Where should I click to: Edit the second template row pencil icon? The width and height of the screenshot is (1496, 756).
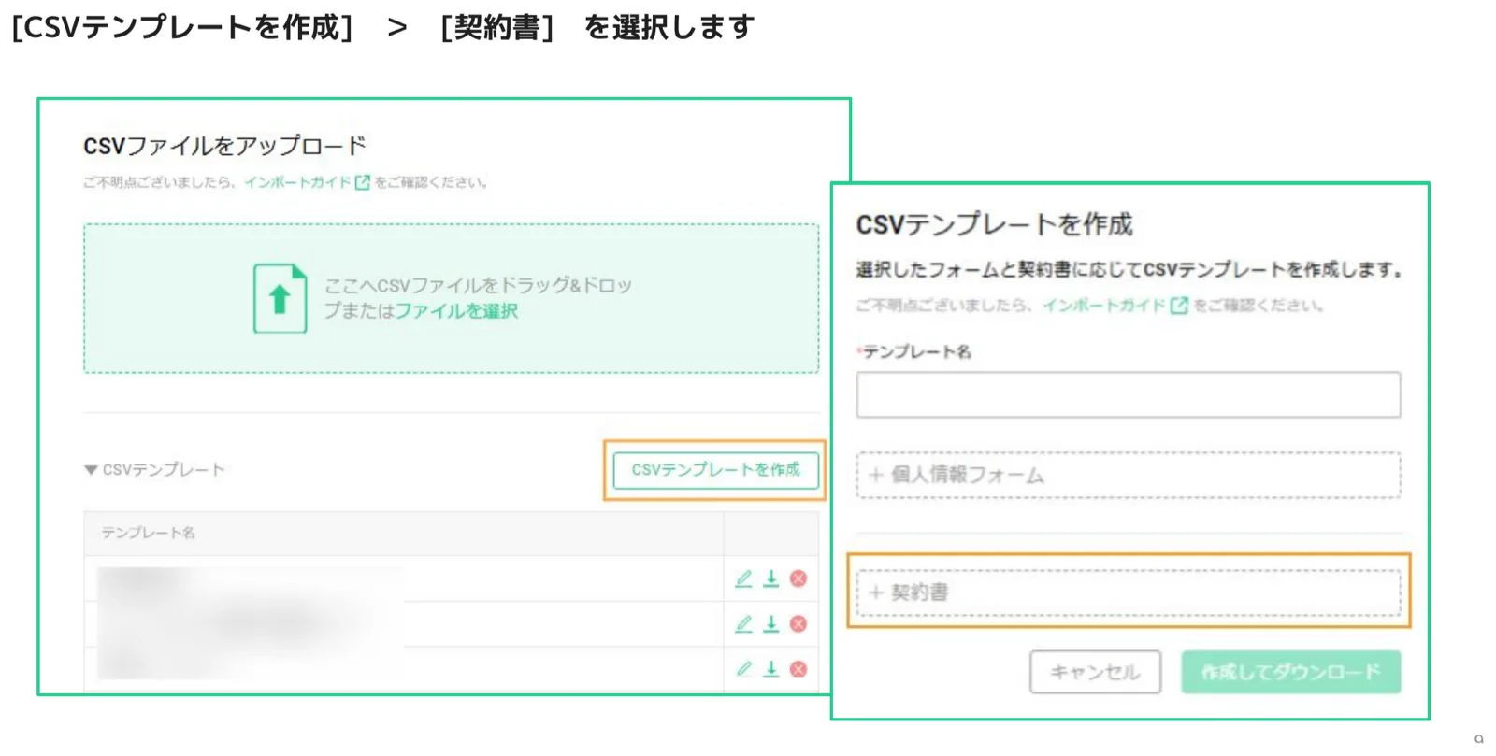point(743,623)
